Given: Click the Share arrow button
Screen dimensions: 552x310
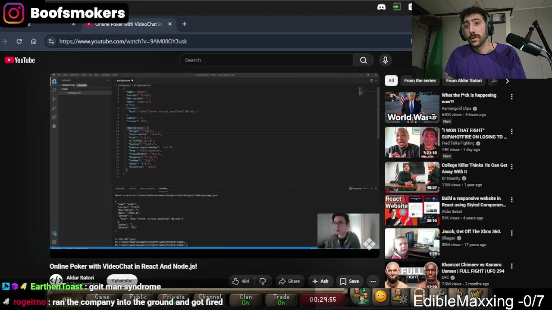Looking at the screenshot, I should pyautogui.click(x=289, y=281).
